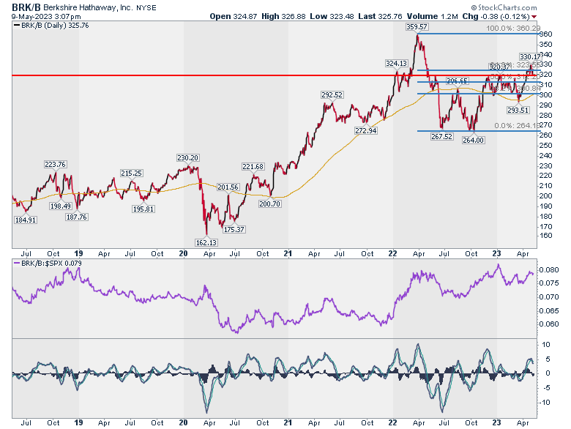Click the BRK/B (Daily) 325.76 legend
Viewport: 571px width, 429px height.
(51, 26)
